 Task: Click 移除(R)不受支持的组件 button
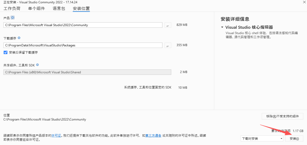283,116
